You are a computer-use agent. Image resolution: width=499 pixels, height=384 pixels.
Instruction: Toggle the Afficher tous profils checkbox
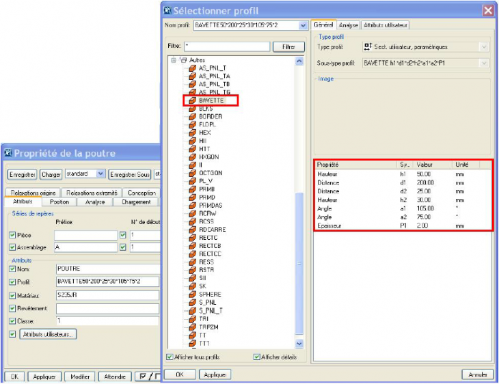point(170,357)
